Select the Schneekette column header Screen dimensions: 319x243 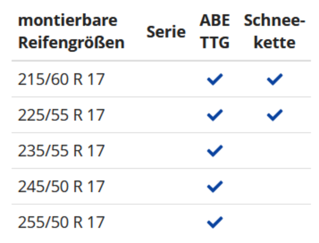coord(274,32)
